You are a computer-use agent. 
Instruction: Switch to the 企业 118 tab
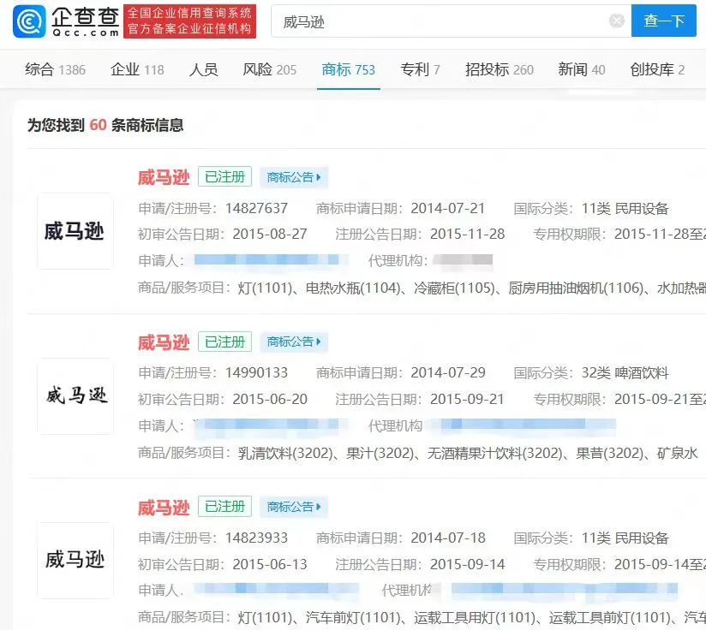137,69
